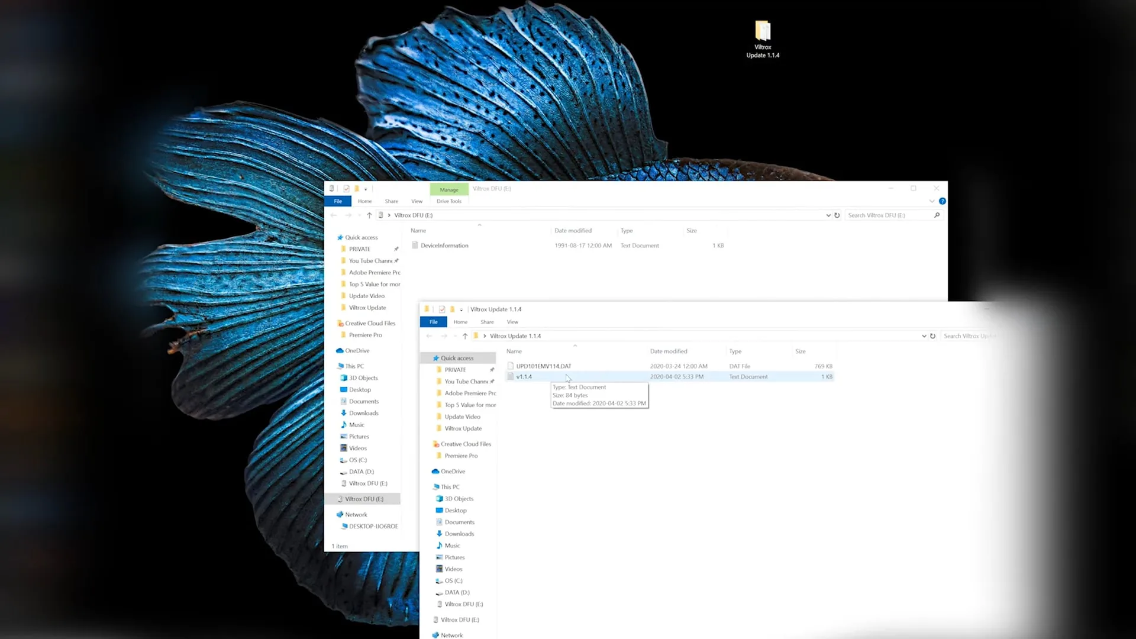This screenshot has width=1136, height=639.
Task: Click Up arrow in Viltrox DFU window
Action: [x=369, y=215]
